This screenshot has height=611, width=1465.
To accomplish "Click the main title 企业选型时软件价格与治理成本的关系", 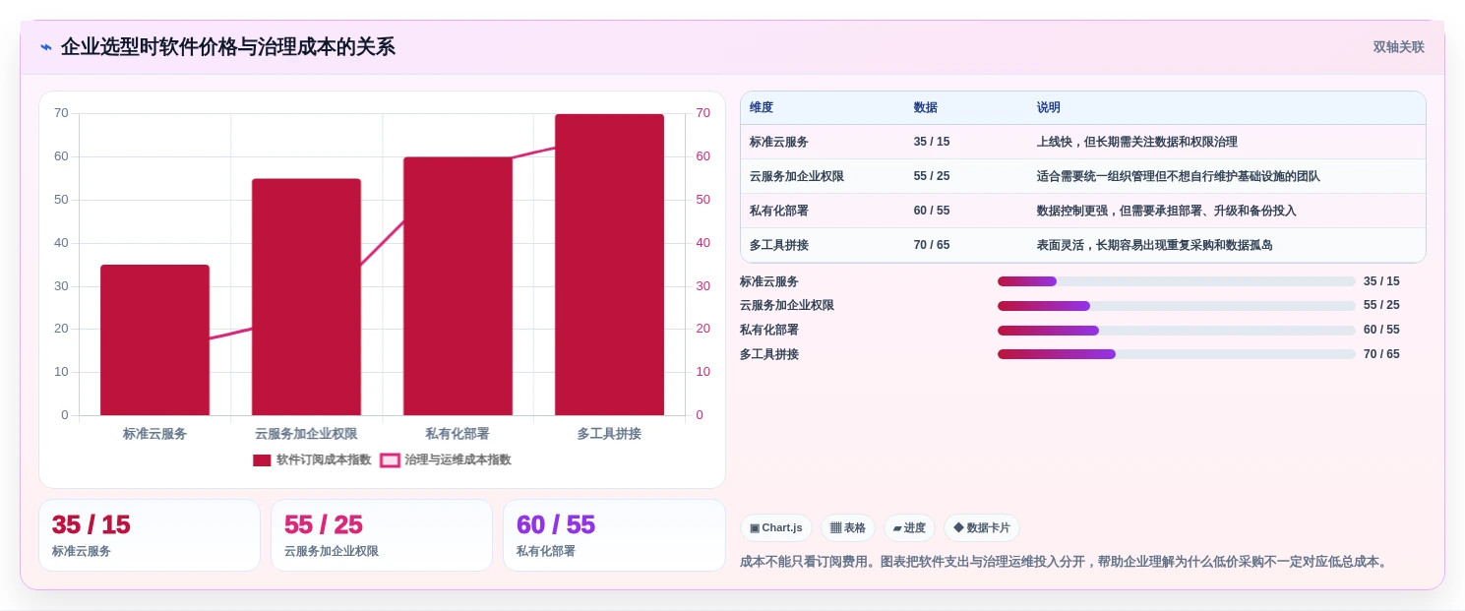I will [x=228, y=47].
